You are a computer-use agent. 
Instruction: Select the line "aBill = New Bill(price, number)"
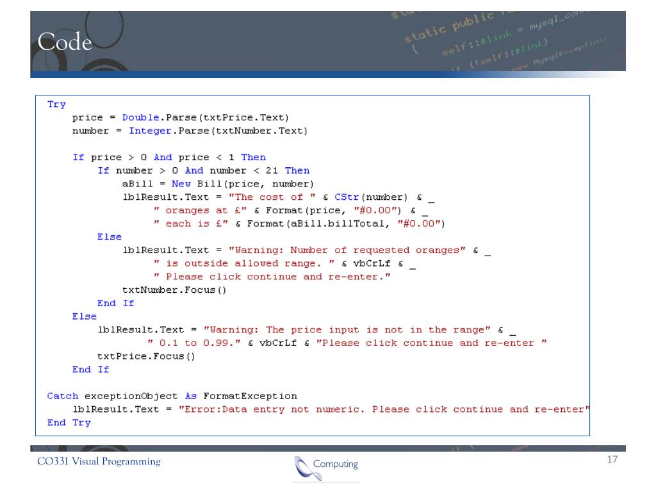pos(218,184)
